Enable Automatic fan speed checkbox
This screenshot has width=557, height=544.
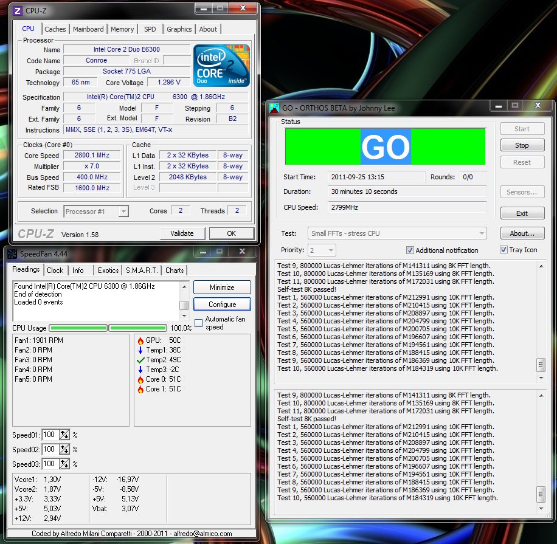[199, 323]
